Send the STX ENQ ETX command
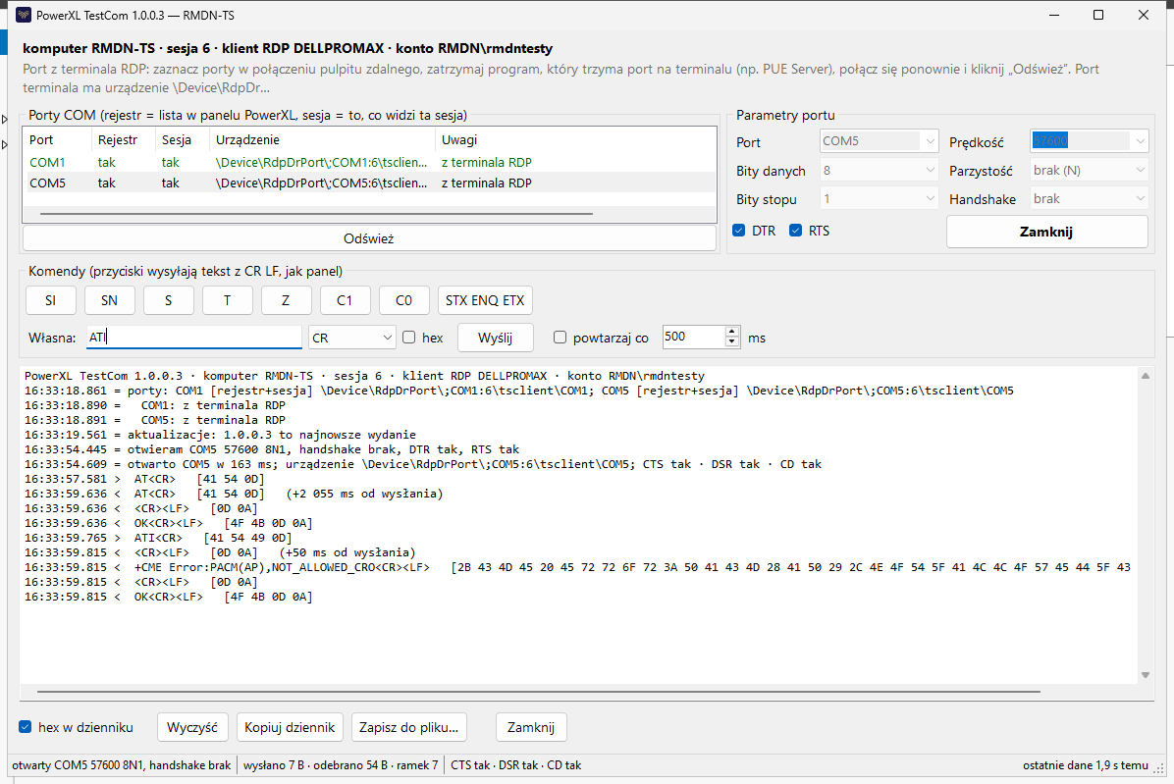This screenshot has width=1174, height=784. pos(485,300)
